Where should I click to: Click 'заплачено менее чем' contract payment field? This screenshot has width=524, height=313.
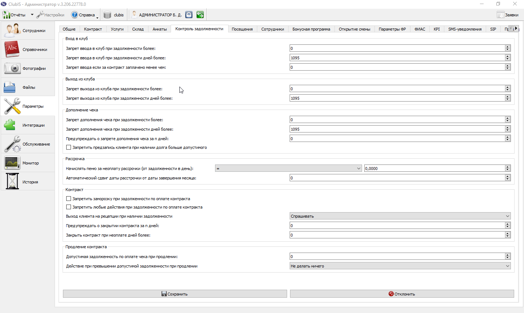click(400, 67)
